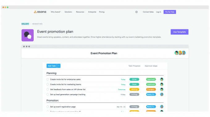This screenshot has height=117, width=210.
Task: Follow the GALLERY breadcrumb link
Action: (x=25, y=24)
